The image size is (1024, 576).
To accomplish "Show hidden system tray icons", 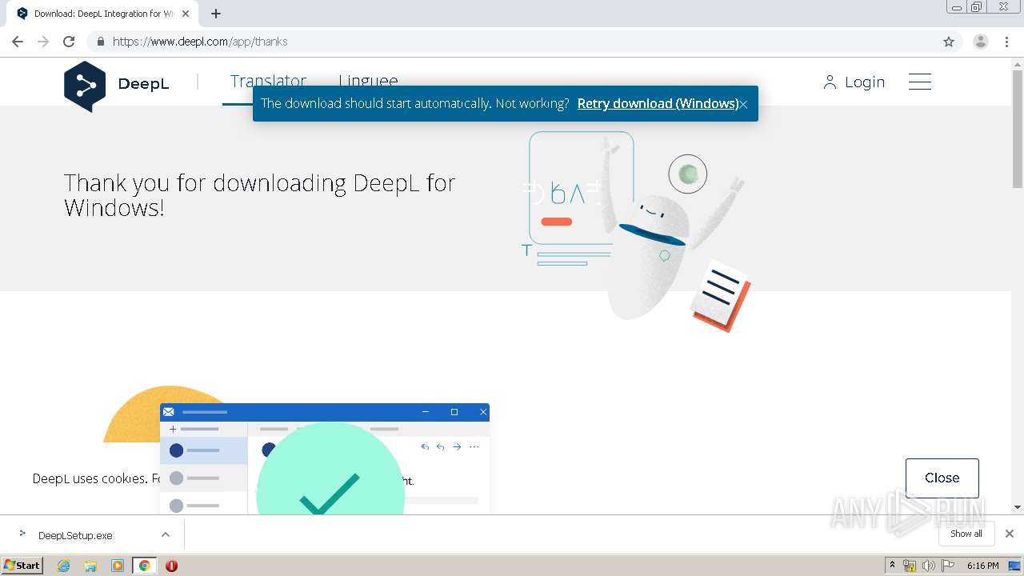I will [x=893, y=566].
